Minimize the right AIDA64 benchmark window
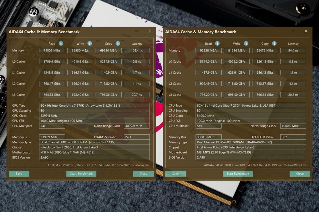 (293, 31)
